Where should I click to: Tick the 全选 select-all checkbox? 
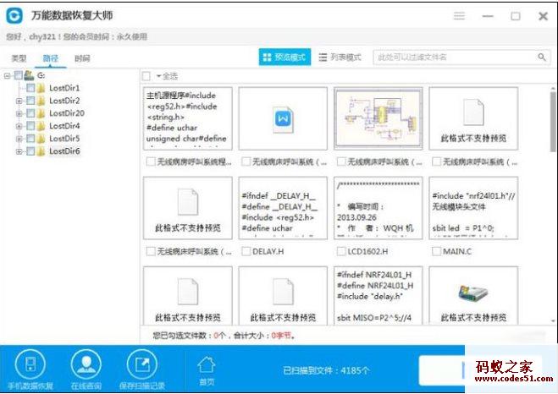[147, 76]
